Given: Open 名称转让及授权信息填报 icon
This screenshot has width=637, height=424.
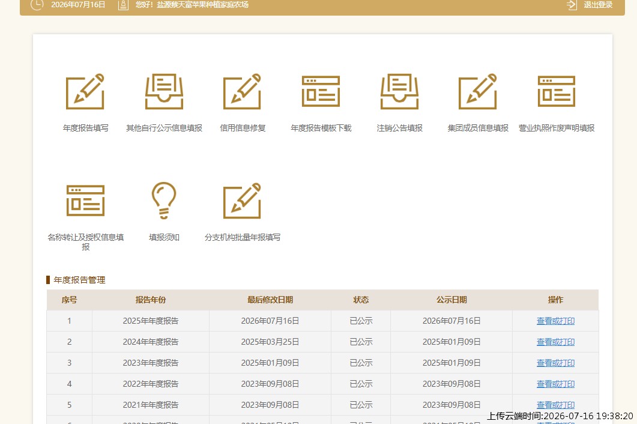Looking at the screenshot, I should coord(85,201).
